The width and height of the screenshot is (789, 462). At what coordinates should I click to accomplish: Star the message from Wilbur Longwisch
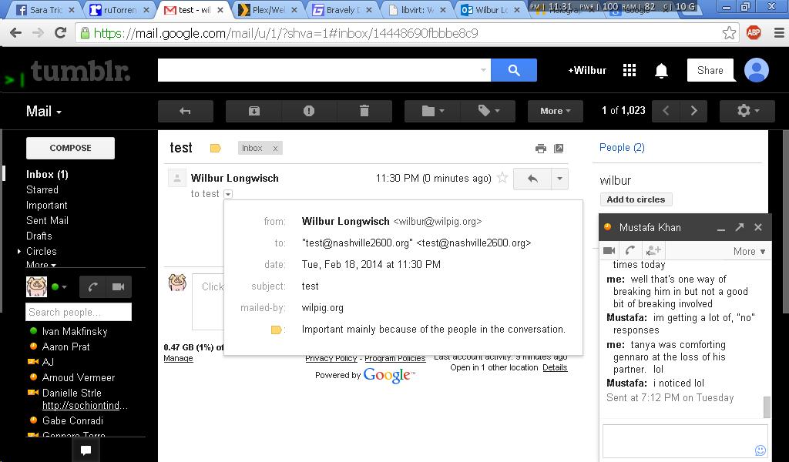[x=502, y=177]
